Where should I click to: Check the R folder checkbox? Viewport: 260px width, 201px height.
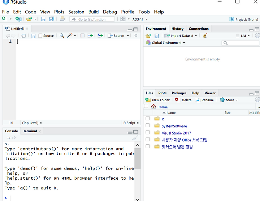pyautogui.click(x=148, y=118)
